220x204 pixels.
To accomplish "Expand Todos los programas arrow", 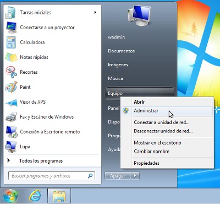I will point(8,160).
